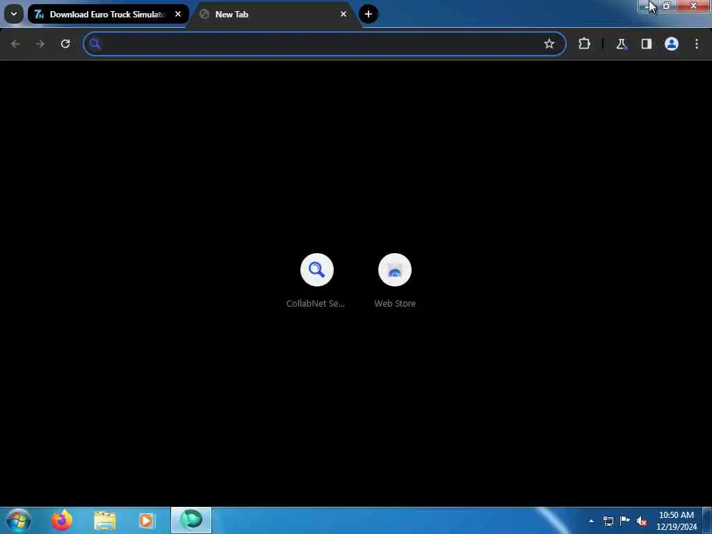Open the clock showing 10:50 AM
The image size is (712, 534).
click(x=676, y=521)
